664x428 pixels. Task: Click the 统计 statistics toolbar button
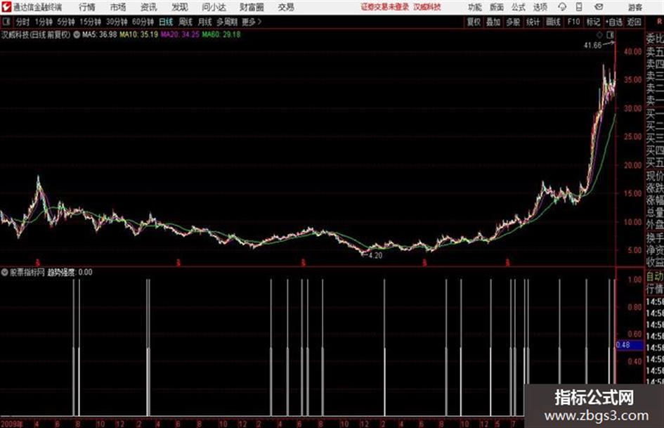[x=533, y=22]
